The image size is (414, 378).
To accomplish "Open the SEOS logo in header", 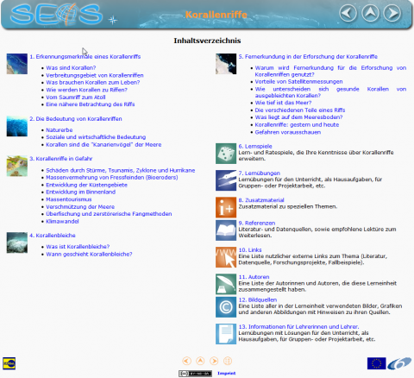I will pos(56,14).
